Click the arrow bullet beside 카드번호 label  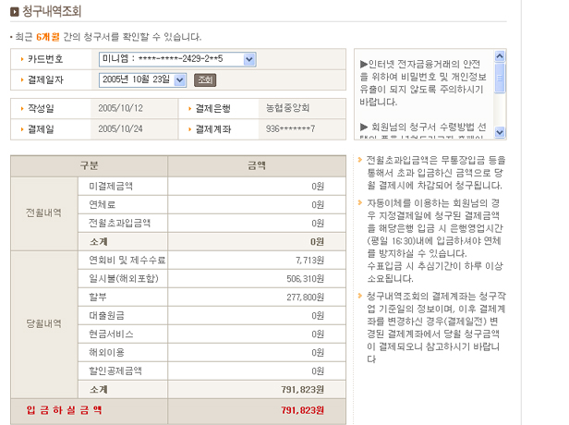tap(21, 59)
